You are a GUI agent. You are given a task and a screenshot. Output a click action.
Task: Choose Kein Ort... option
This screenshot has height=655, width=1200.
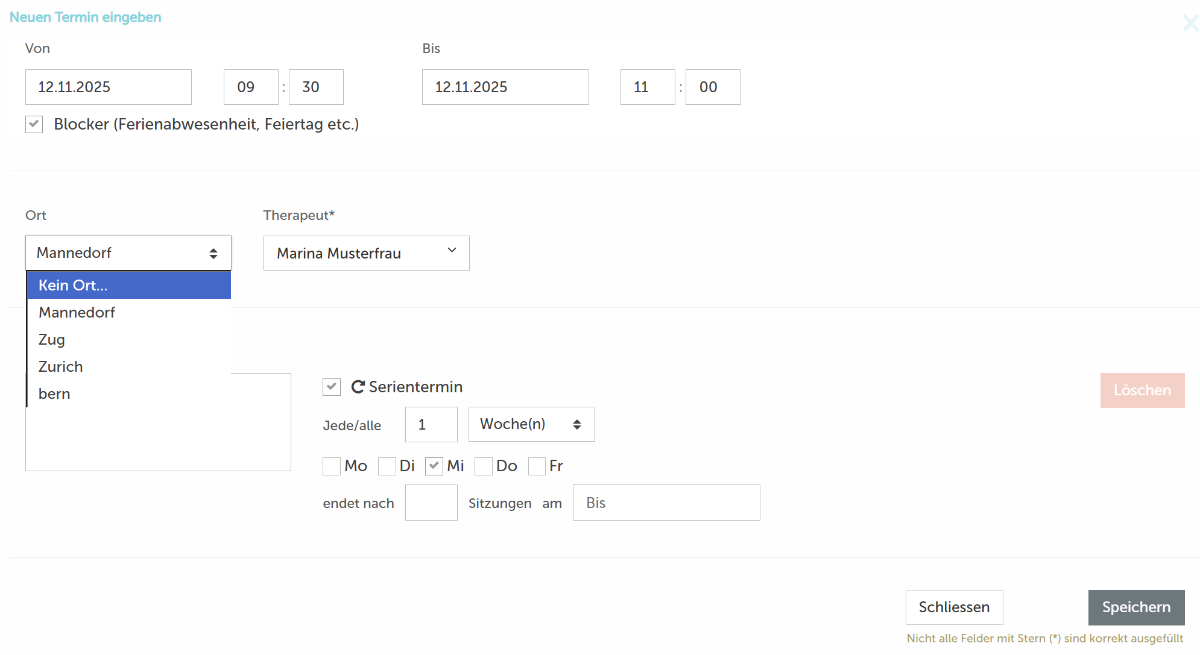[73, 286]
